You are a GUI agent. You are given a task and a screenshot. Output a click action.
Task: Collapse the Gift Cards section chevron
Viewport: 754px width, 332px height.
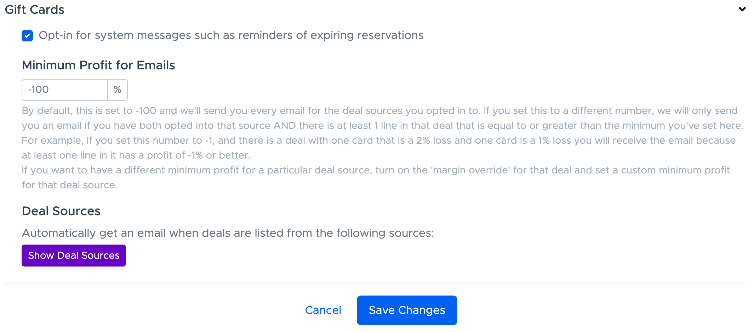(x=742, y=9)
